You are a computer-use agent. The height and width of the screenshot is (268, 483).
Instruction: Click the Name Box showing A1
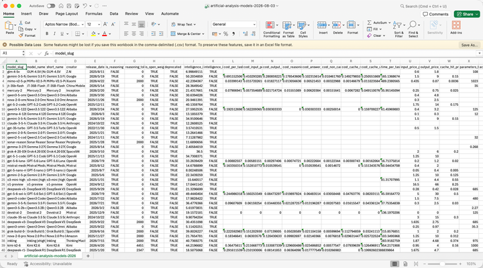tap(11, 53)
